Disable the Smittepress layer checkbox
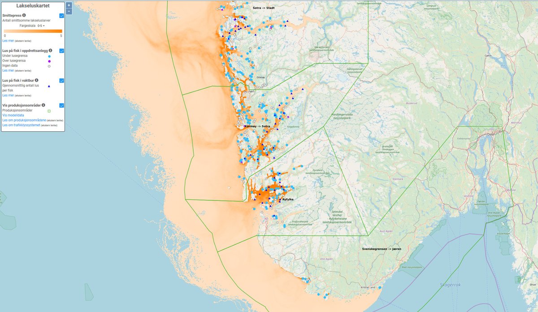The image size is (538, 312). [61, 16]
